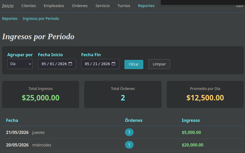Select the 20/05/2026 date cell
The height and width of the screenshot is (153, 245).
17,145
